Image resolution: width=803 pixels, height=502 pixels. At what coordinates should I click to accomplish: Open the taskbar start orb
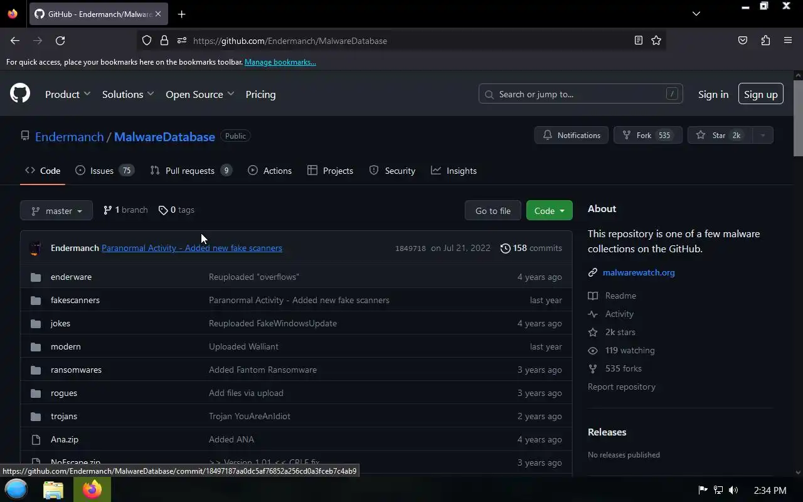pos(17,489)
